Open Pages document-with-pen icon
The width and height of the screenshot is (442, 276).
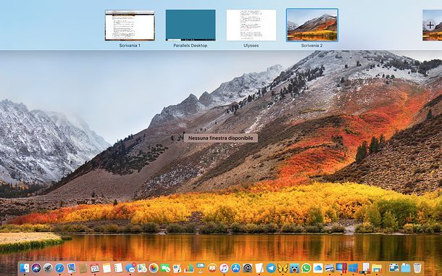[177, 268]
